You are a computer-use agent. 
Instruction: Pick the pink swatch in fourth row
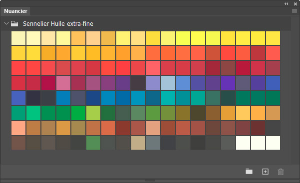(x=63, y=83)
